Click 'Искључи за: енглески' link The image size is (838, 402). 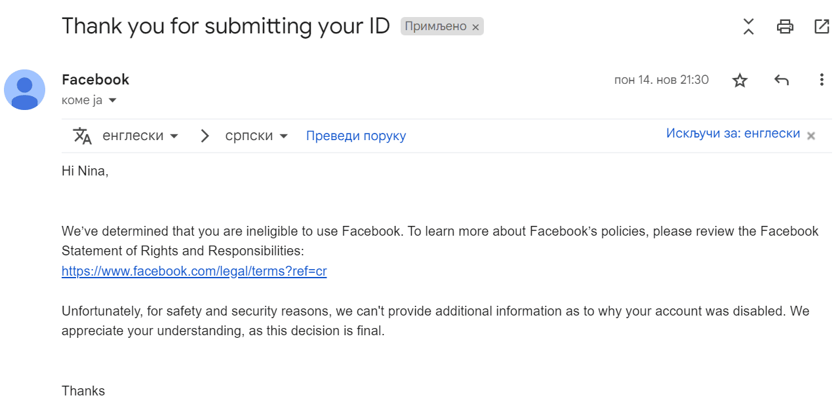[x=732, y=134]
